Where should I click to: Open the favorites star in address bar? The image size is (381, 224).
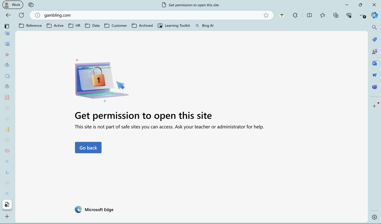[266, 15]
